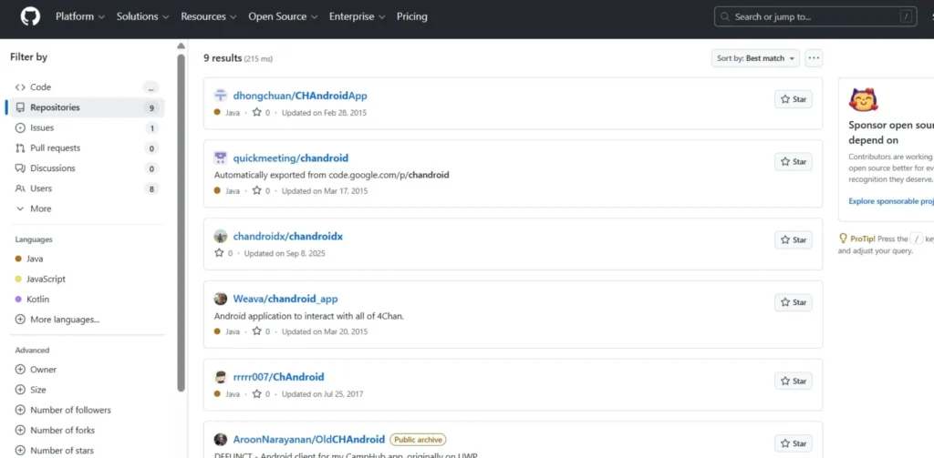Click star count icon for quickmeeting/chandroid
Image resolution: width=934 pixels, height=458 pixels.
(256, 190)
